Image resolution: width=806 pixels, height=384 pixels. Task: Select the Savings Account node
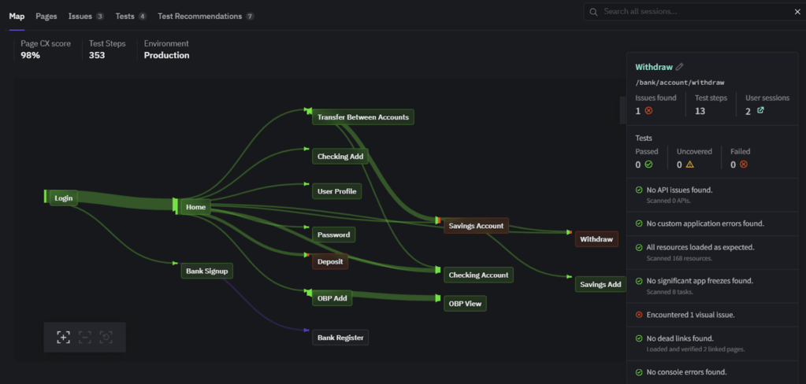pos(475,226)
